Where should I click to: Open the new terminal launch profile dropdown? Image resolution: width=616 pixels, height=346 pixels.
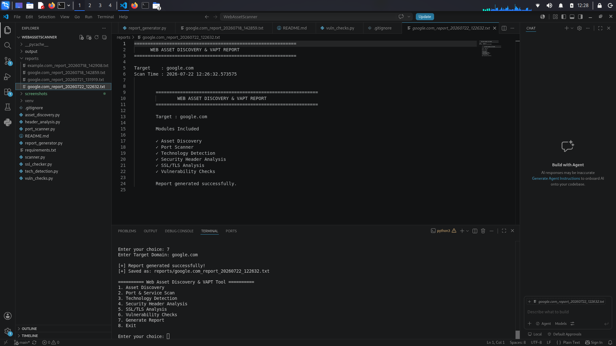(467, 231)
